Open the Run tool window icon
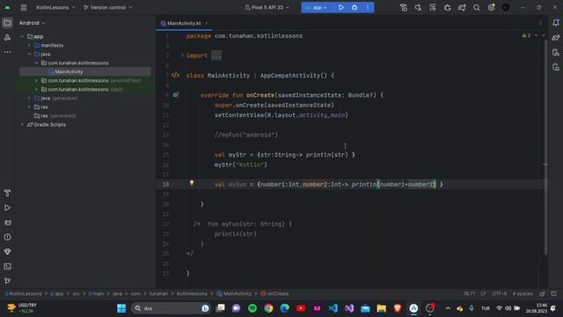The width and height of the screenshot is (563, 317). [7, 208]
